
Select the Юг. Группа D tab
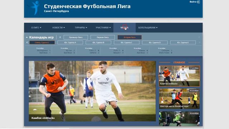[155, 43]
